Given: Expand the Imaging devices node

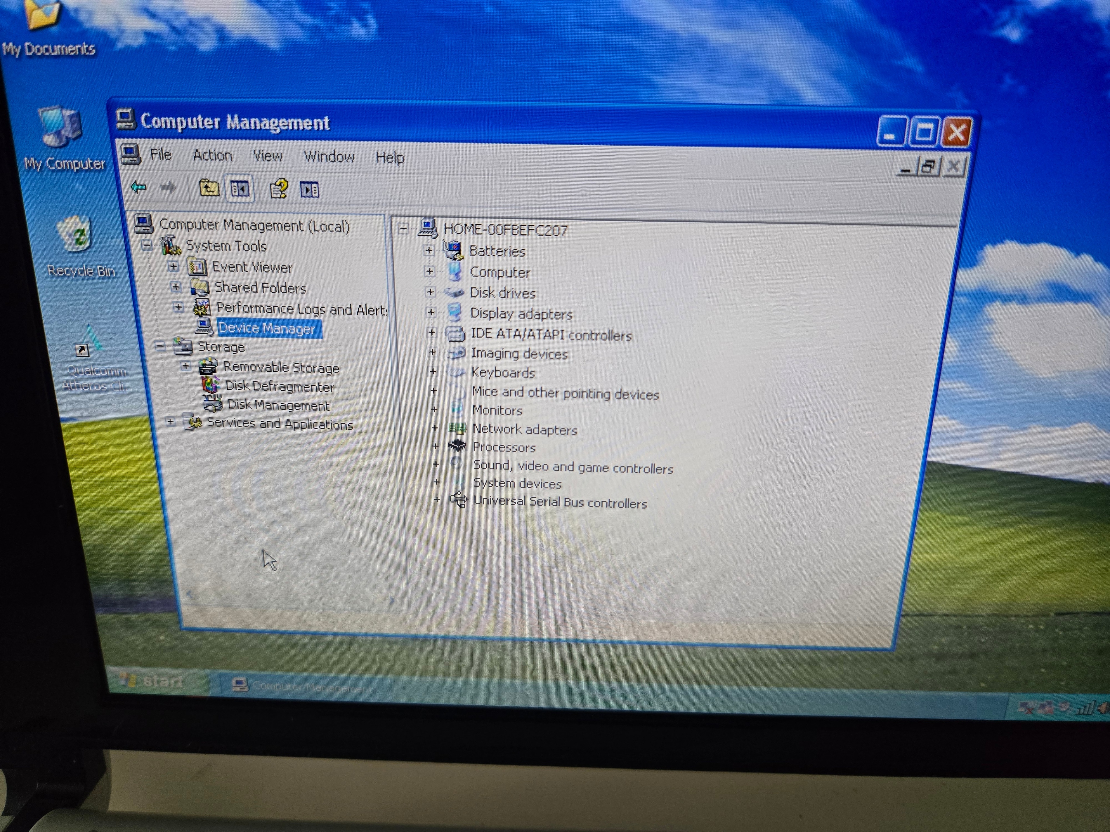Looking at the screenshot, I should (x=433, y=353).
